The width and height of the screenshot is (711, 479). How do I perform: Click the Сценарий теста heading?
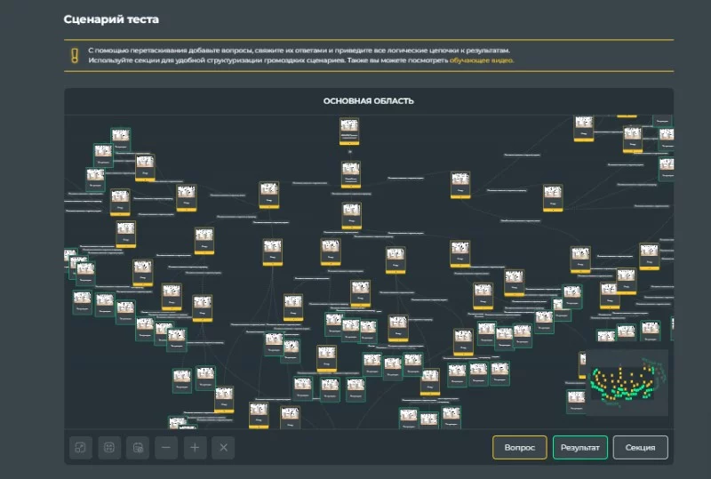(x=111, y=20)
